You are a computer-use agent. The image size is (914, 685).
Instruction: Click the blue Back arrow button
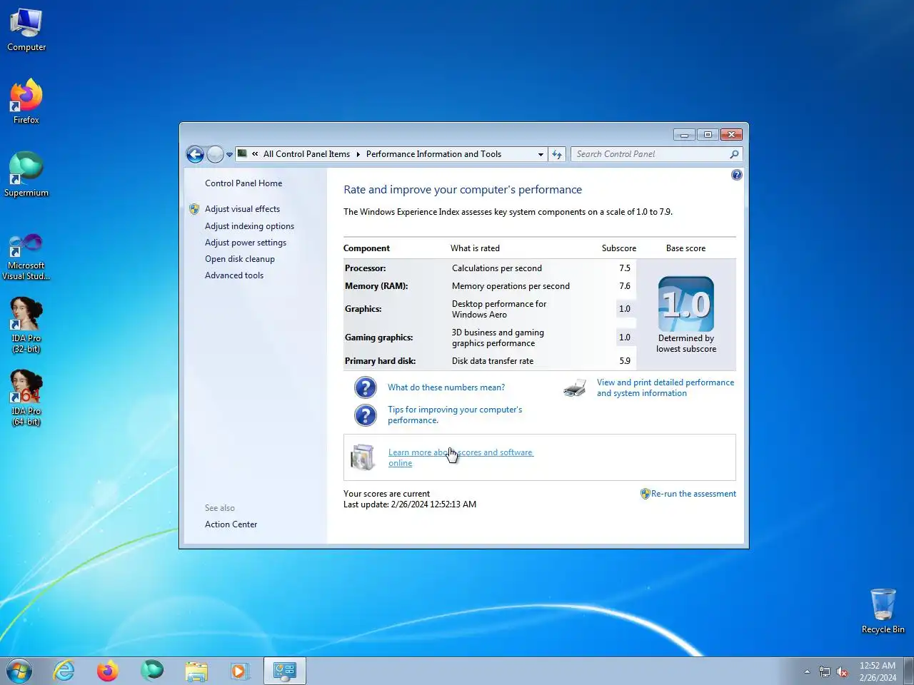click(x=195, y=154)
